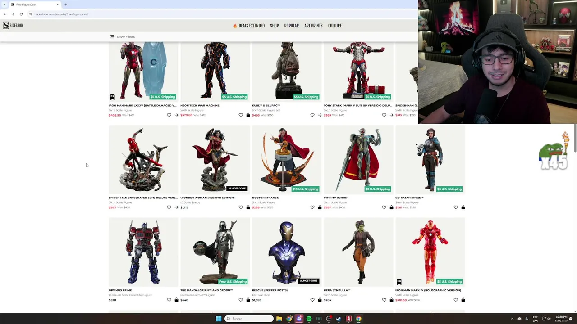Image resolution: width=577 pixels, height=324 pixels.
Task: Favorite Hera Syndulla with heart icon
Action: click(x=384, y=300)
